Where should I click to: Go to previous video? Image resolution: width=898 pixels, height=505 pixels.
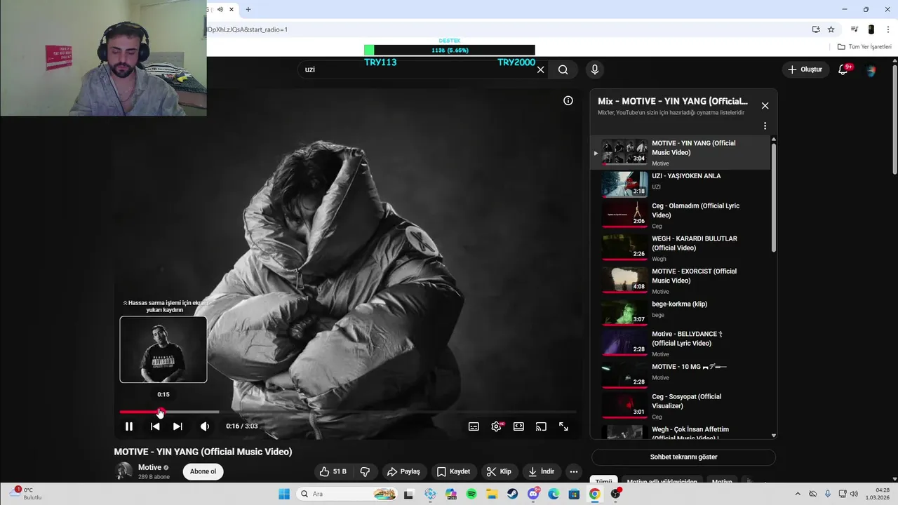(x=155, y=426)
